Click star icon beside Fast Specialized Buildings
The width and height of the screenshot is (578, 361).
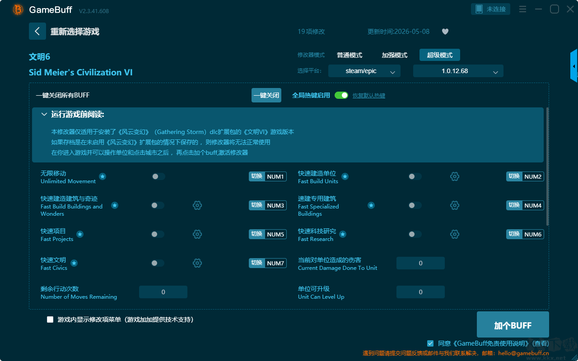371,205
